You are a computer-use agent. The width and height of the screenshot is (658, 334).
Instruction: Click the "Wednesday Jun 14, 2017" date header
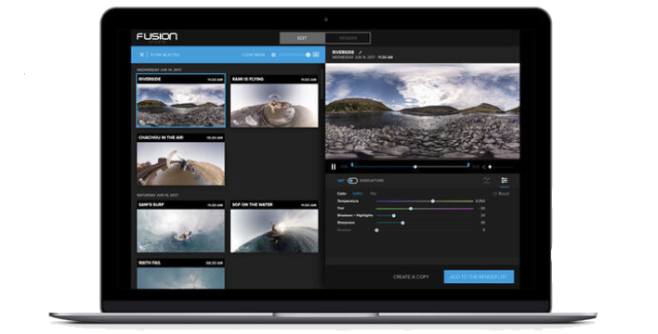click(x=159, y=70)
